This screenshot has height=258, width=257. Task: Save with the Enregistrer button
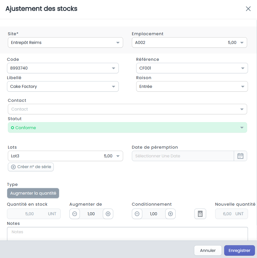point(239,250)
